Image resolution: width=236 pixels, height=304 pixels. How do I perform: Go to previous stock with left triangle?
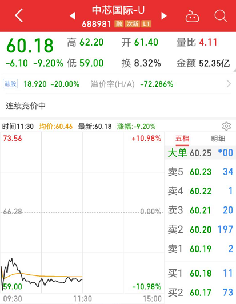click(x=73, y=16)
